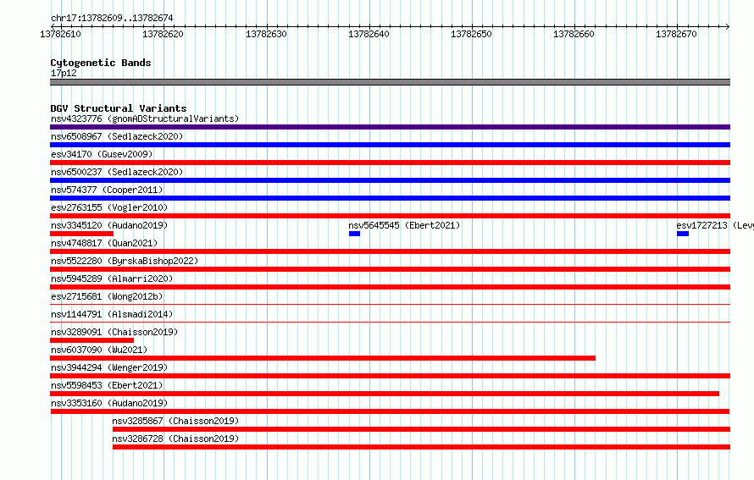Open nsv1144791 (Alsmadi2014) variant label

coord(112,314)
